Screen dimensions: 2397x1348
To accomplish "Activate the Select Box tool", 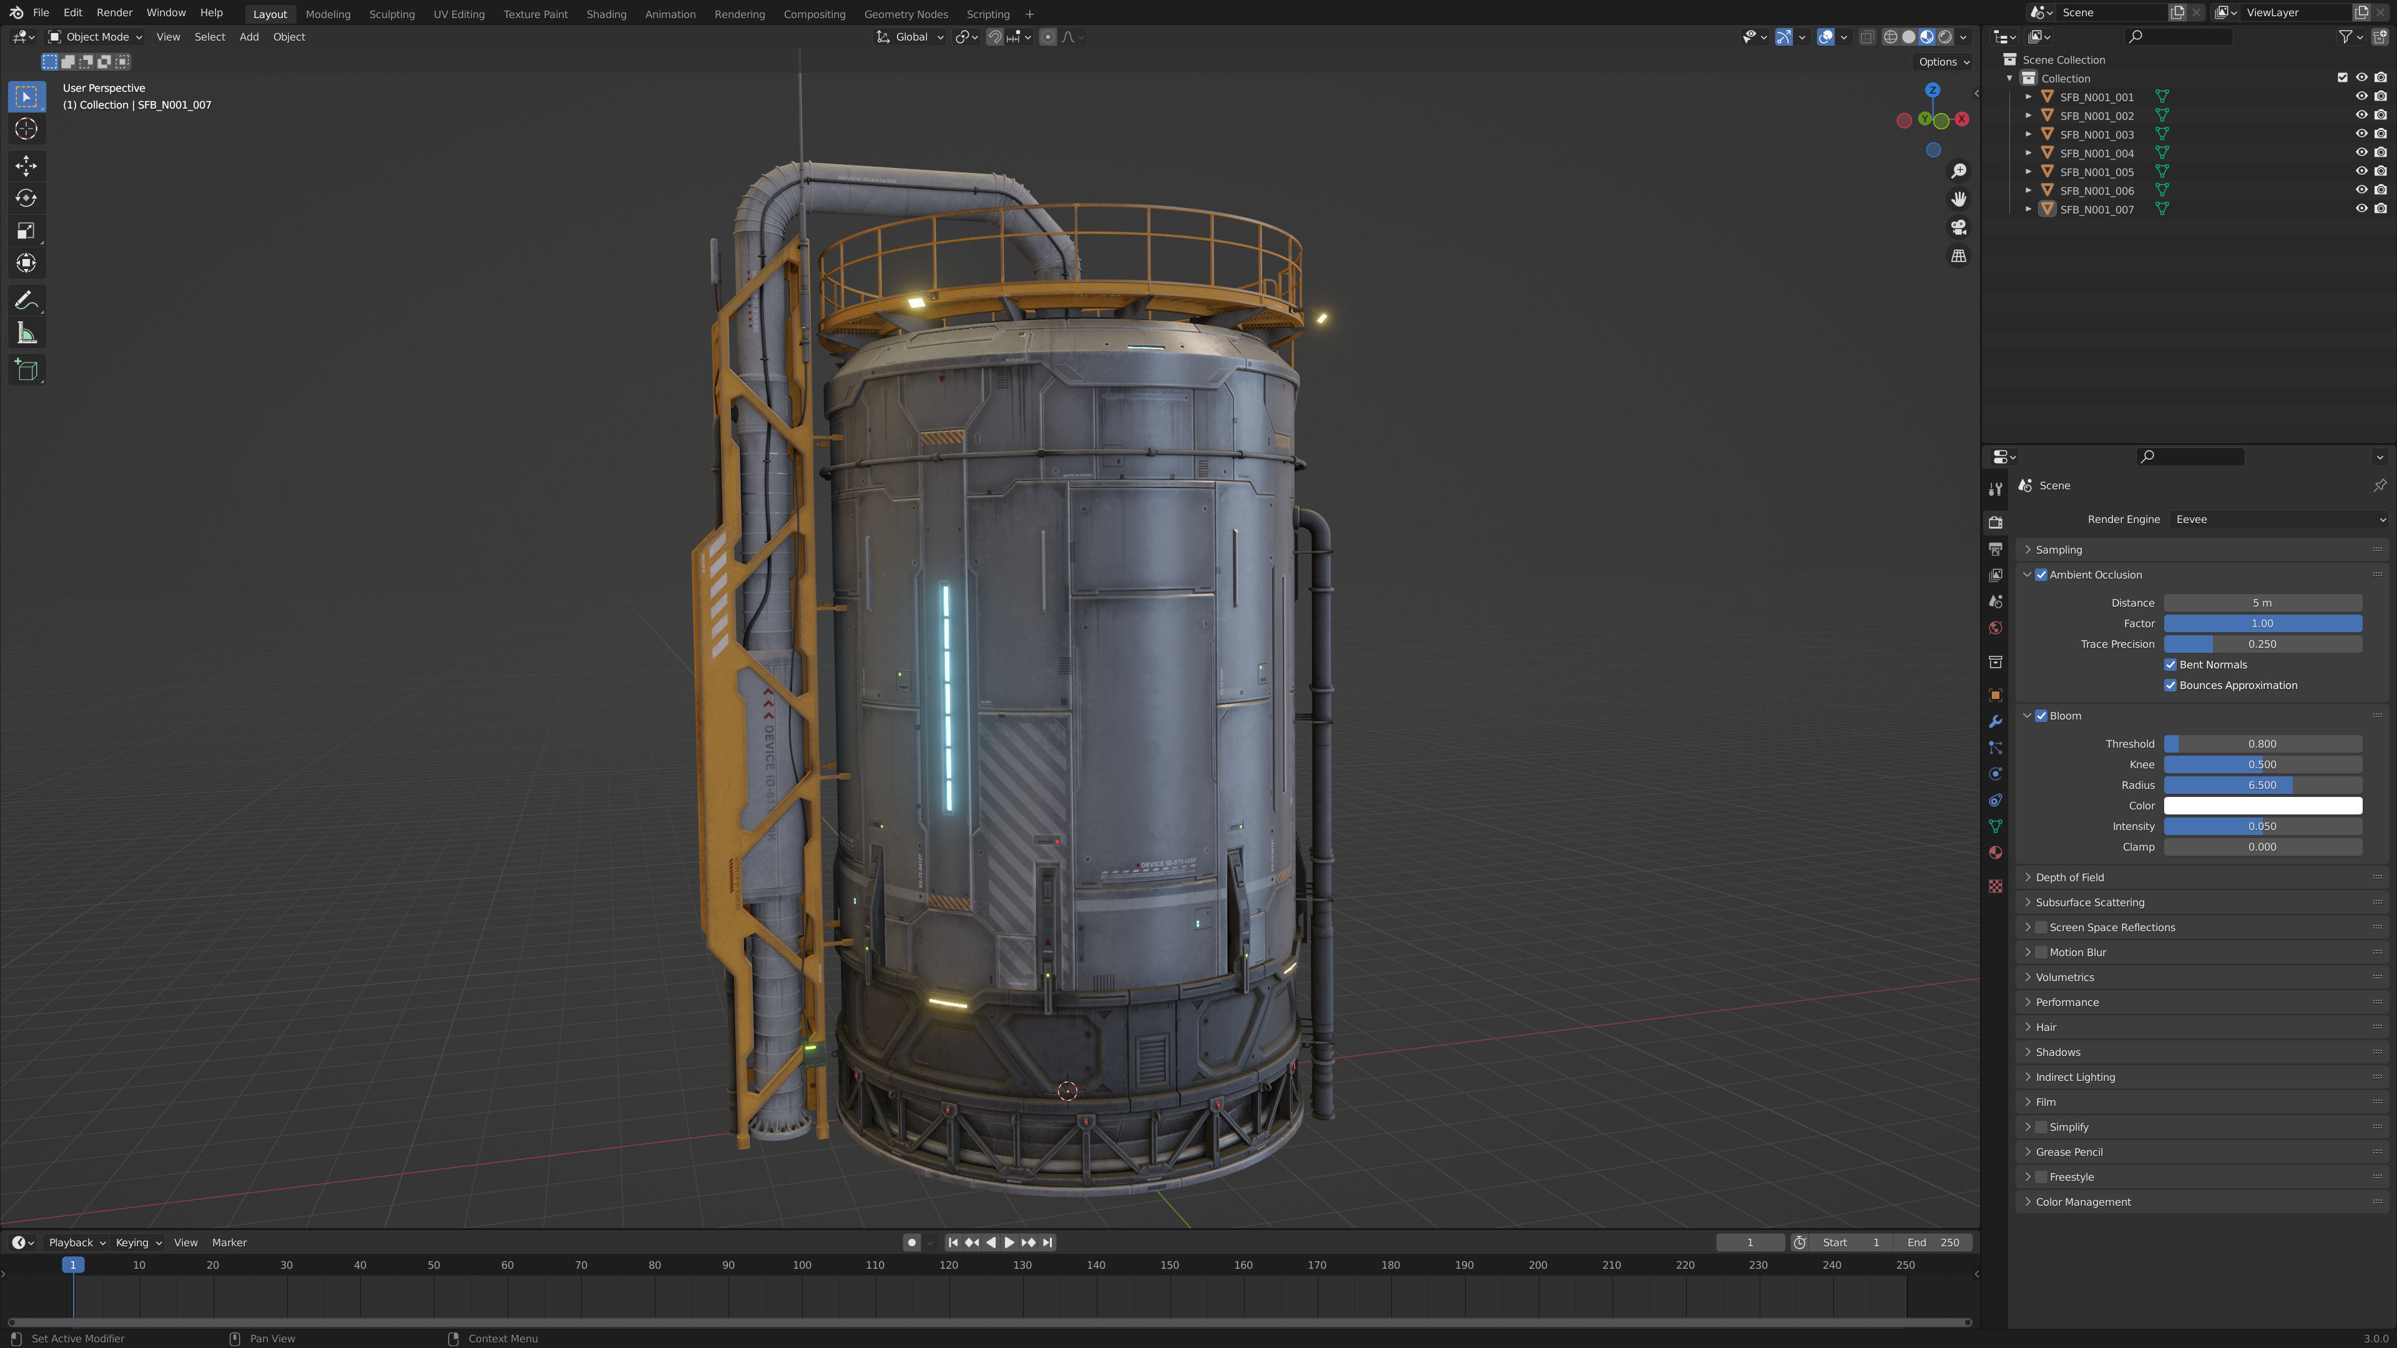I will tap(26, 96).
